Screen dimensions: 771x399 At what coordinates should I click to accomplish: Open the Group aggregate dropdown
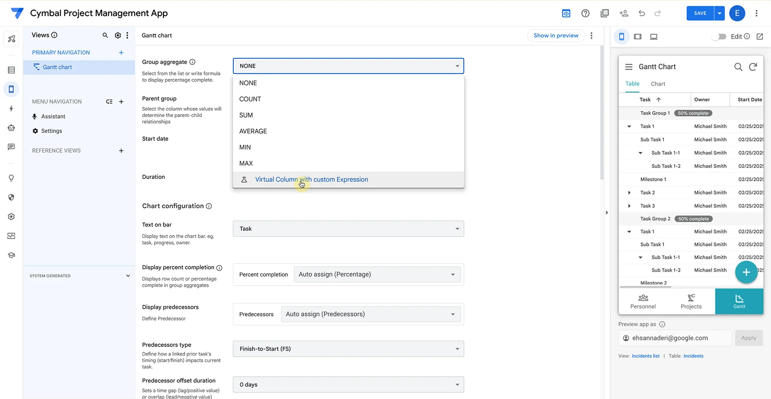(x=349, y=66)
